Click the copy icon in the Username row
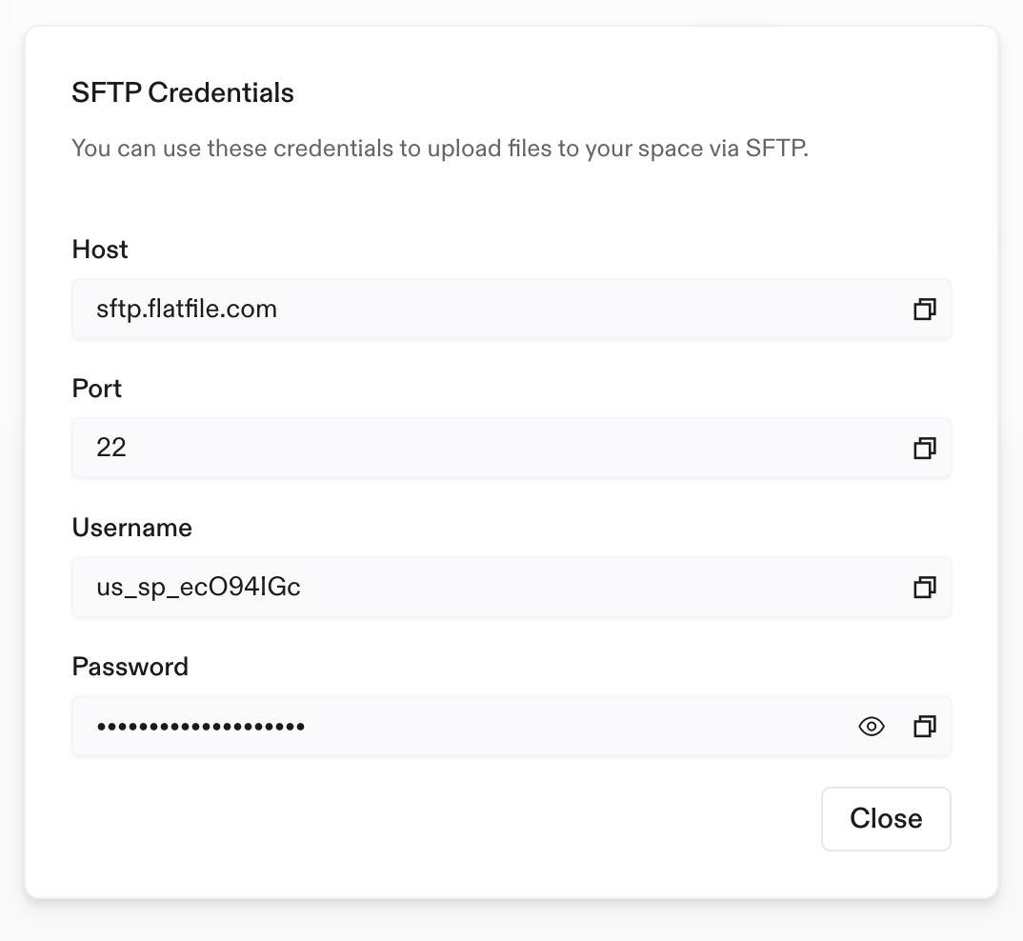 [923, 587]
